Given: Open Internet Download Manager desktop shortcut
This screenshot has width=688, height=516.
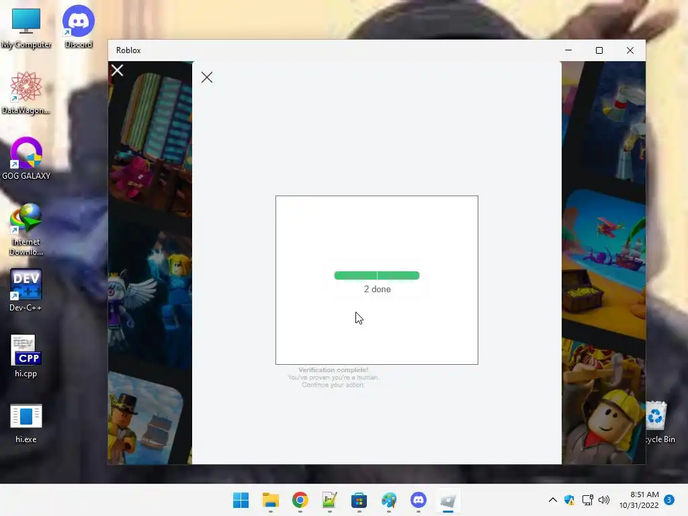Looking at the screenshot, I should tap(26, 229).
